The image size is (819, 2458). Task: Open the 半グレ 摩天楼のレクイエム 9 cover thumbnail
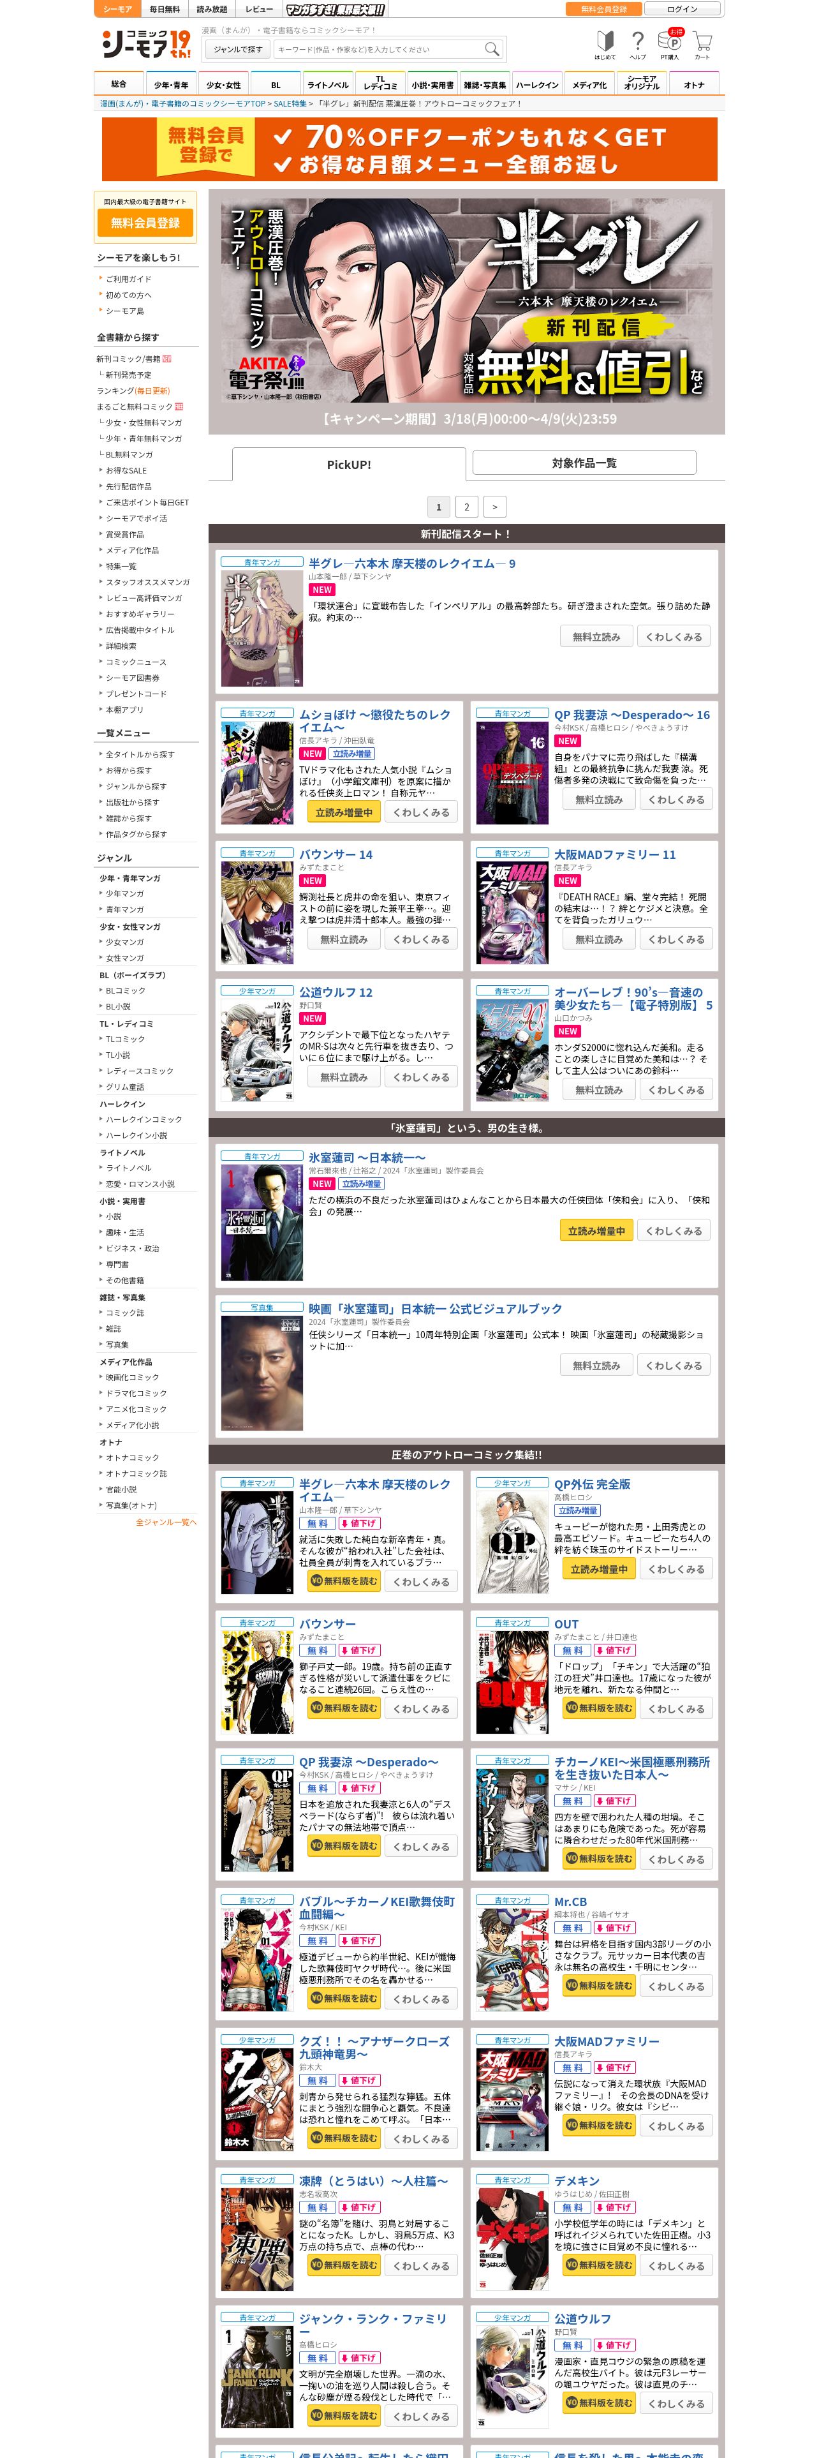pos(262,628)
